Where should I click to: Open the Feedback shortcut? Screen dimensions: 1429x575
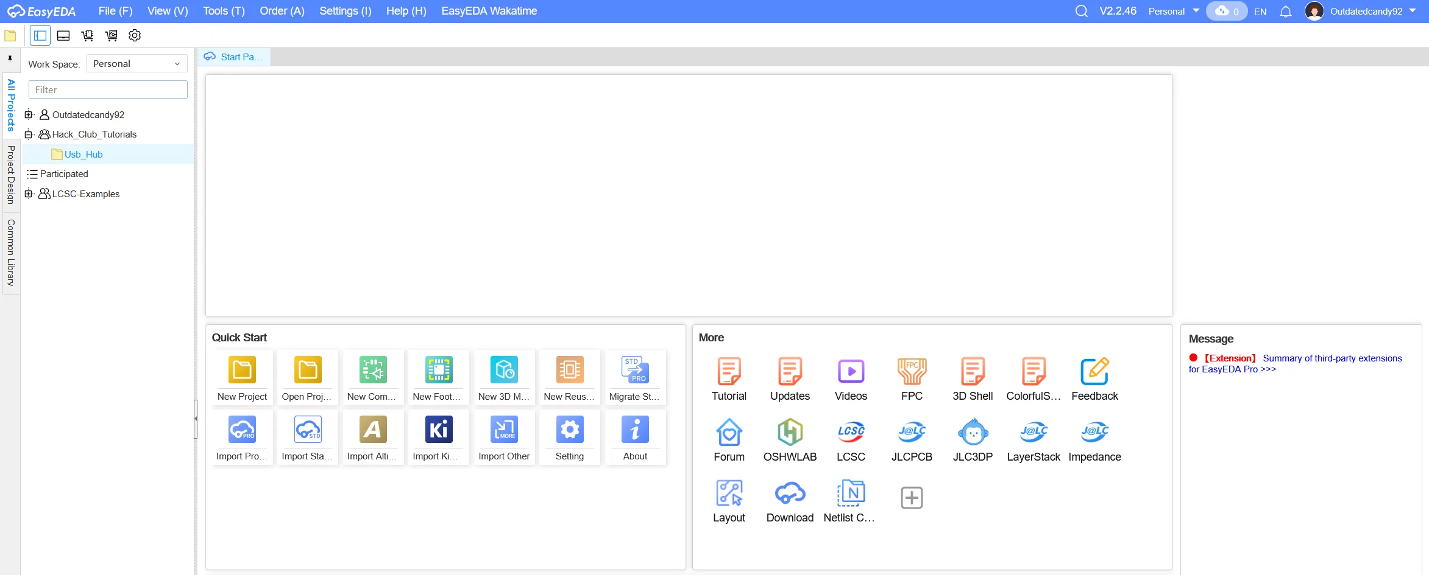1094,379
